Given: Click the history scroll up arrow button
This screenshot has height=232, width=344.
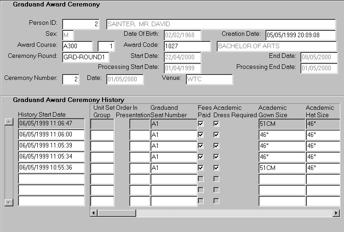Looking at the screenshot, I should click(8, 122).
